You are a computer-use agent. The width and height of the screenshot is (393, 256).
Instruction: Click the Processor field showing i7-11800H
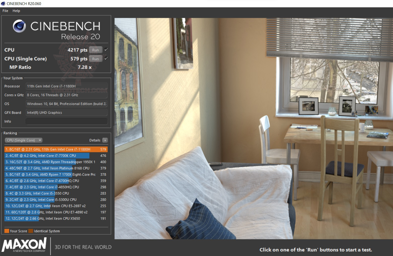[66, 86]
